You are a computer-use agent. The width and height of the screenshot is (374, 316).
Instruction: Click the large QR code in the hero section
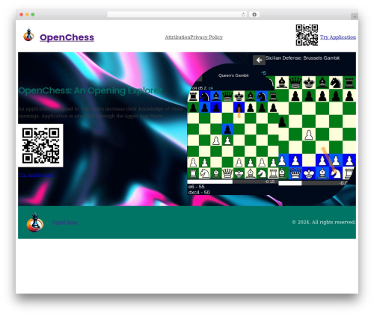click(40, 146)
